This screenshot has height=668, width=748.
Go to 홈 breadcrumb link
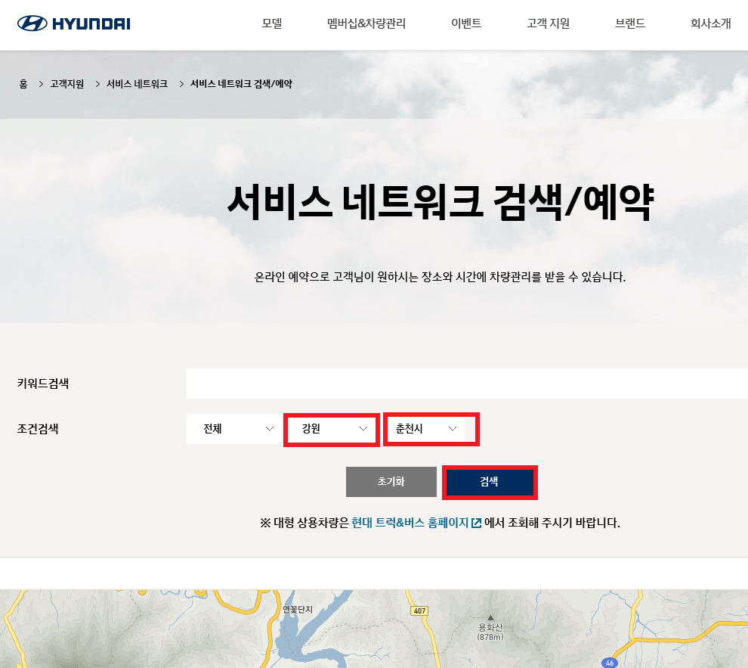click(23, 84)
